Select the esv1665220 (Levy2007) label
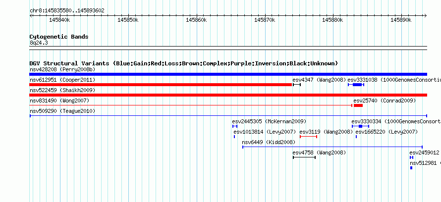The image size is (441, 202). [386, 132]
